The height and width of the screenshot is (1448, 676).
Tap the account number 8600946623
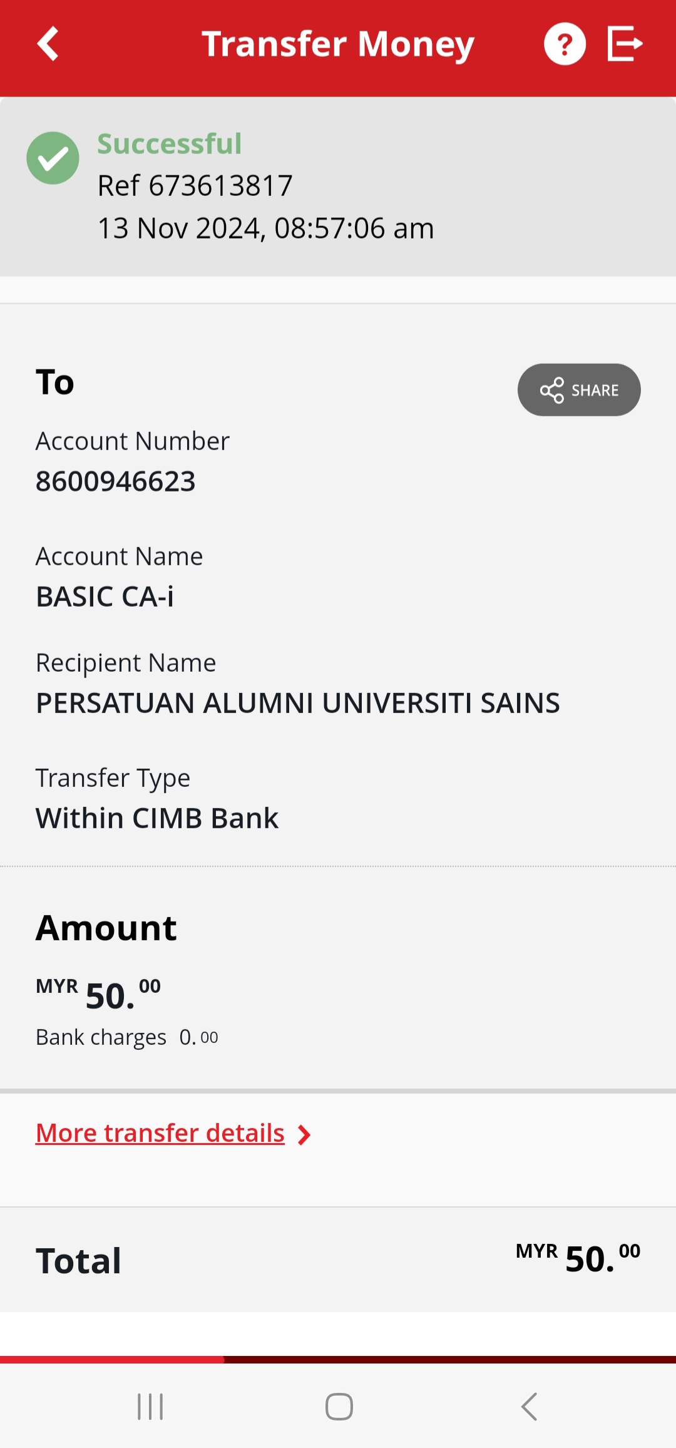point(116,481)
